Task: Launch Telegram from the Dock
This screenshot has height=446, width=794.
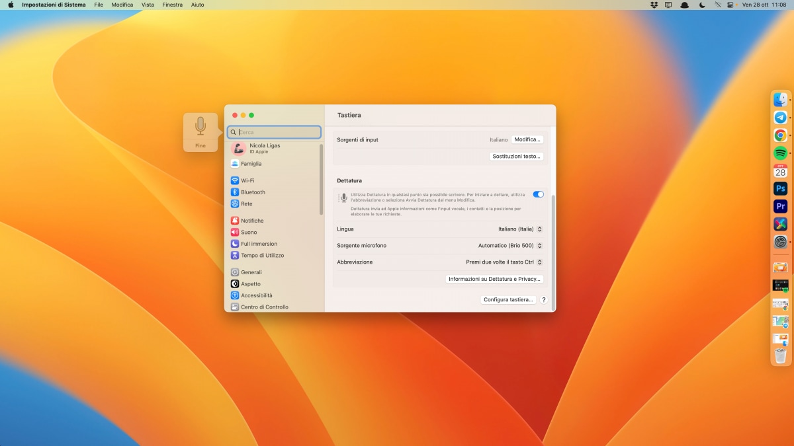Action: pyautogui.click(x=781, y=118)
